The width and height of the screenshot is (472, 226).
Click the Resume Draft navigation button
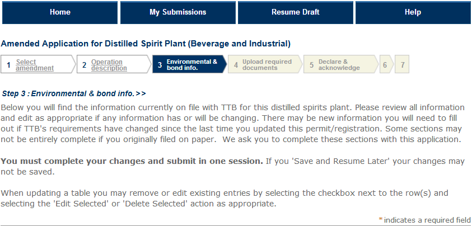[x=295, y=12]
